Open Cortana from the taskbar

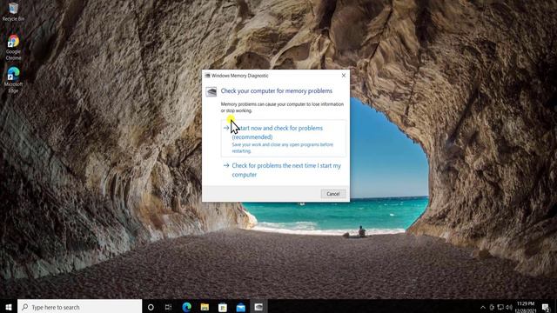[151, 307]
